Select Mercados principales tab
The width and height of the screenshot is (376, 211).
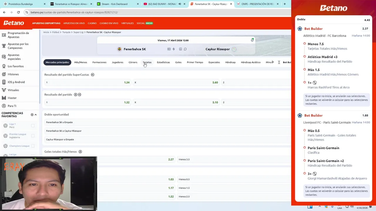57,62
